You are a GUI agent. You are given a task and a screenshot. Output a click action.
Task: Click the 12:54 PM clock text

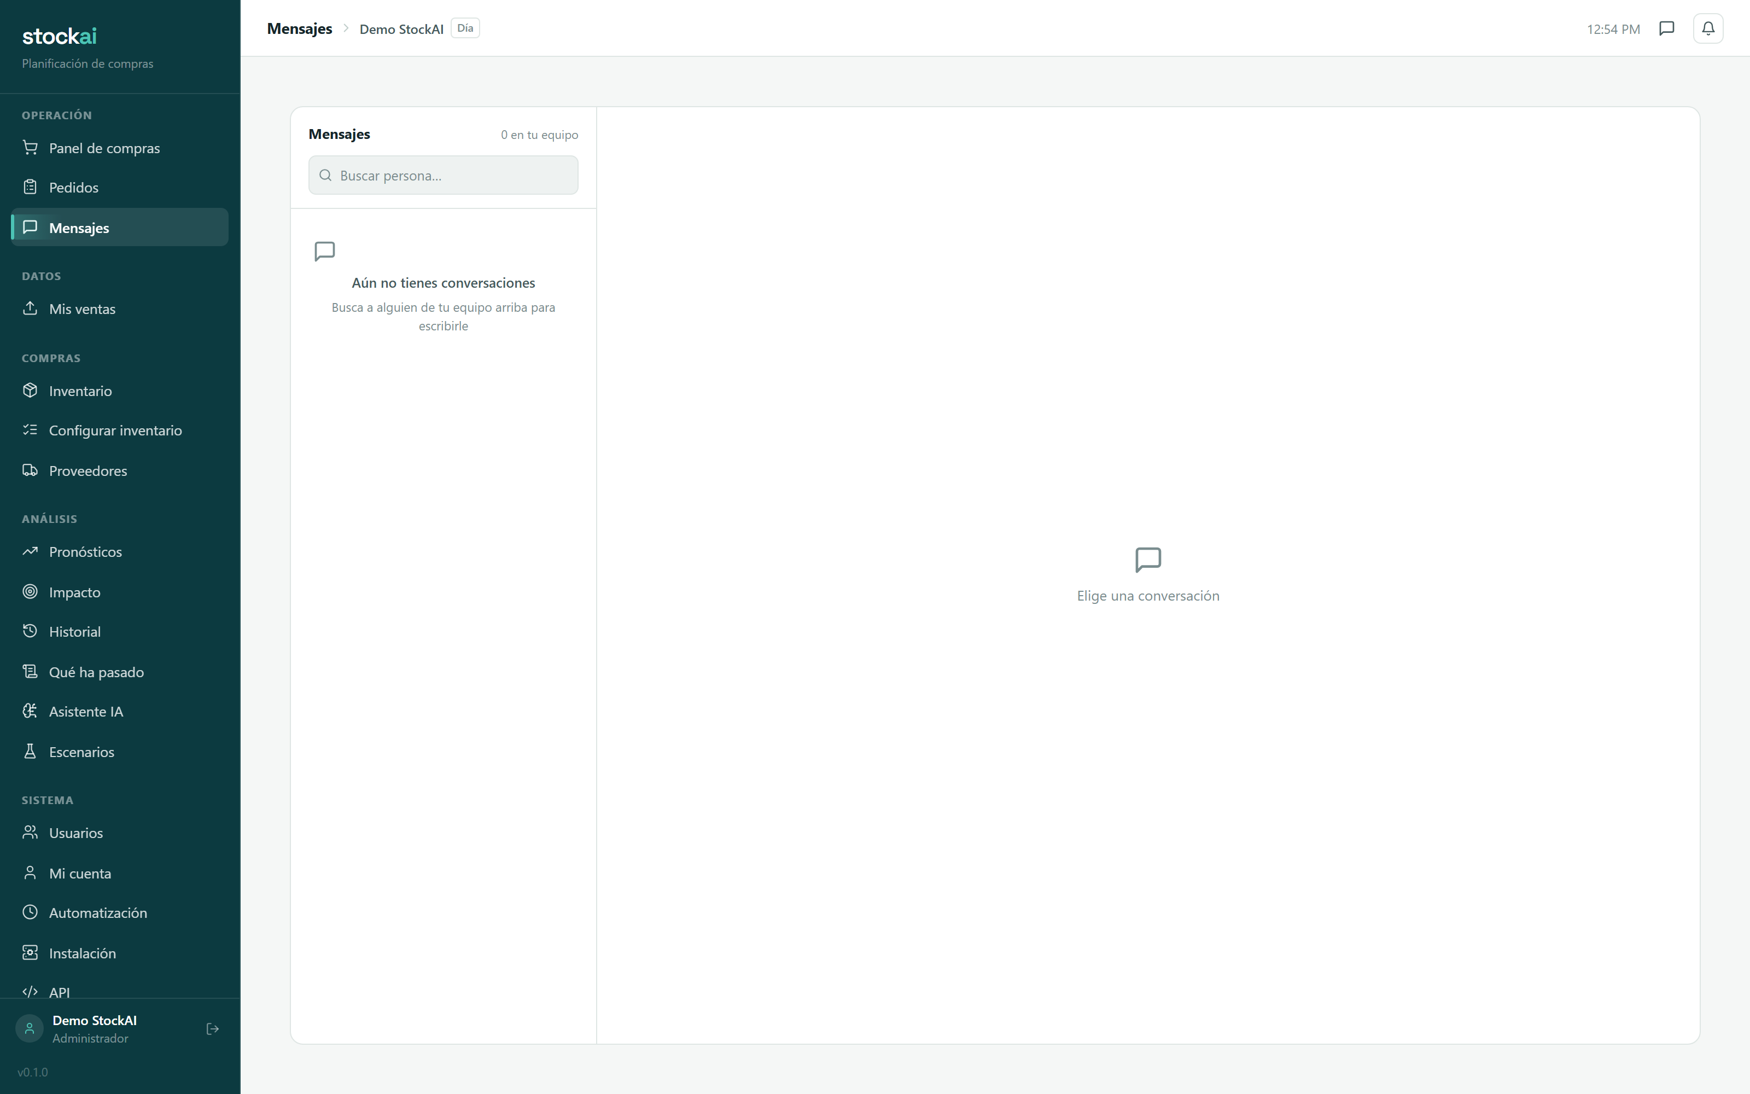[1613, 29]
